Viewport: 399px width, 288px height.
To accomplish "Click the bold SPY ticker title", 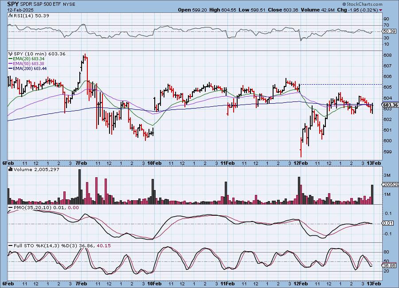I will point(13,4).
